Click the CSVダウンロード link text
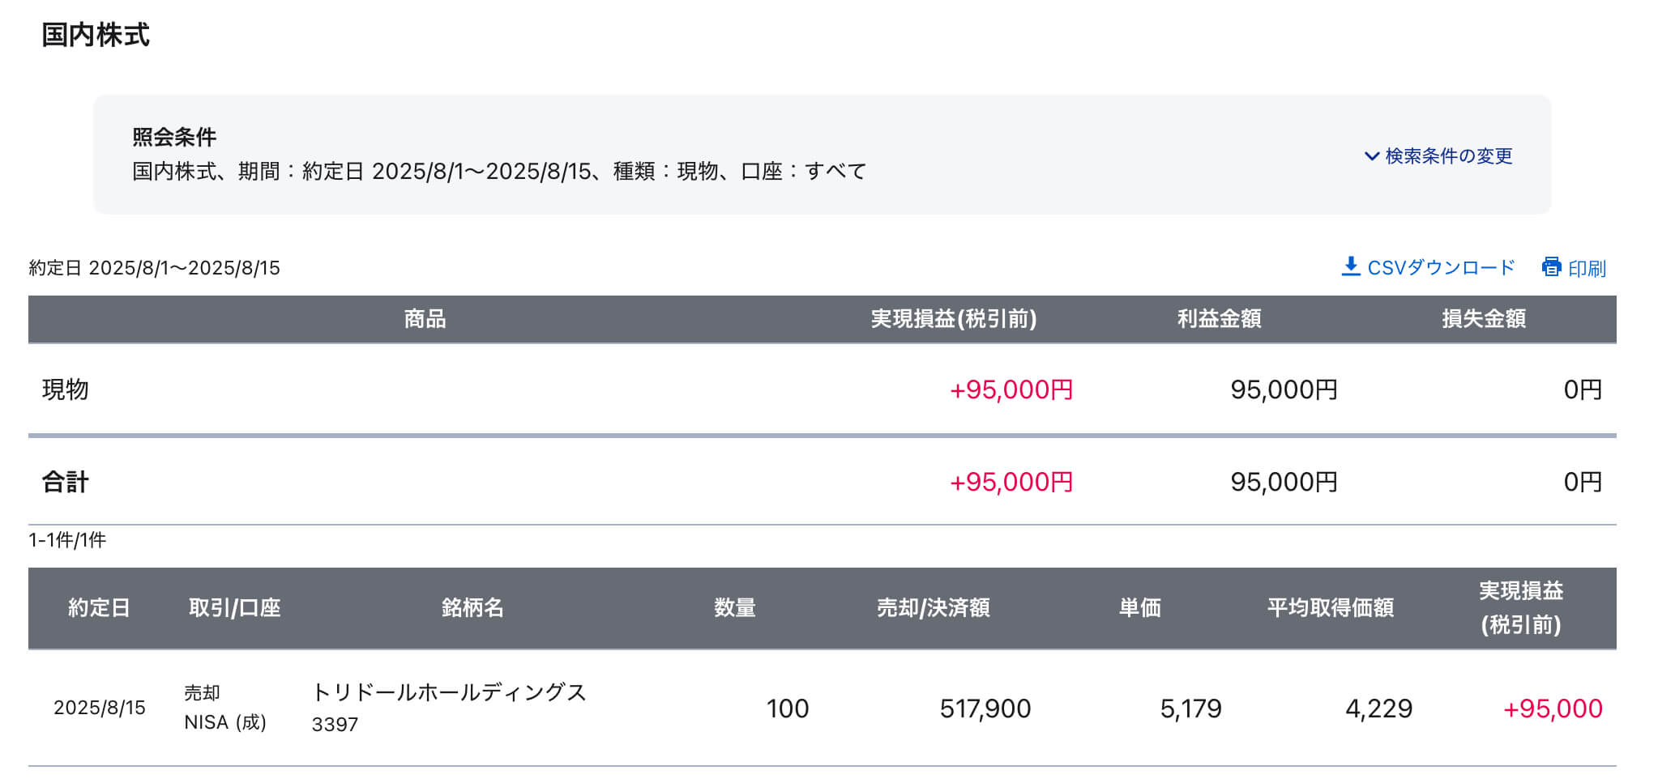The image size is (1658, 783). pyautogui.click(x=1441, y=268)
